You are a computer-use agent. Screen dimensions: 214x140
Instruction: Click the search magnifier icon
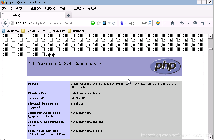150,23
